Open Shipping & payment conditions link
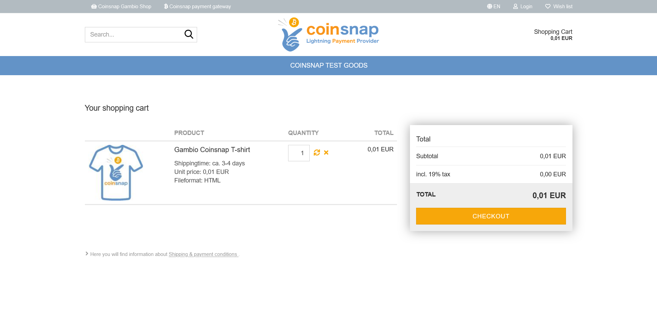Image resolution: width=657 pixels, height=312 pixels. [203, 254]
